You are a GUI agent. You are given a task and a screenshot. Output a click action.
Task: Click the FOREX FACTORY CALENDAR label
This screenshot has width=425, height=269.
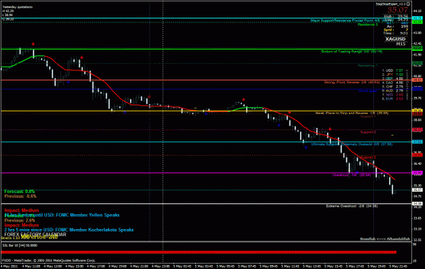[35, 234]
